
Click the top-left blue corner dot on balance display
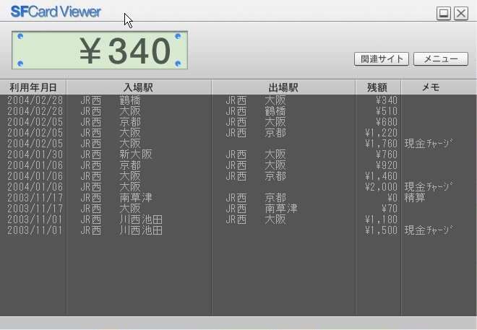20,36
